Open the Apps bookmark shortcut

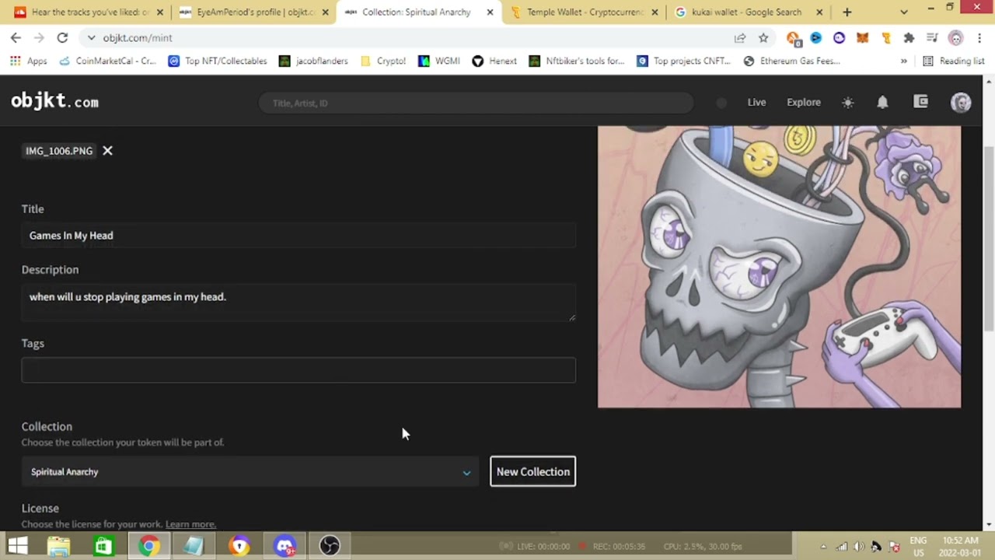coord(28,61)
